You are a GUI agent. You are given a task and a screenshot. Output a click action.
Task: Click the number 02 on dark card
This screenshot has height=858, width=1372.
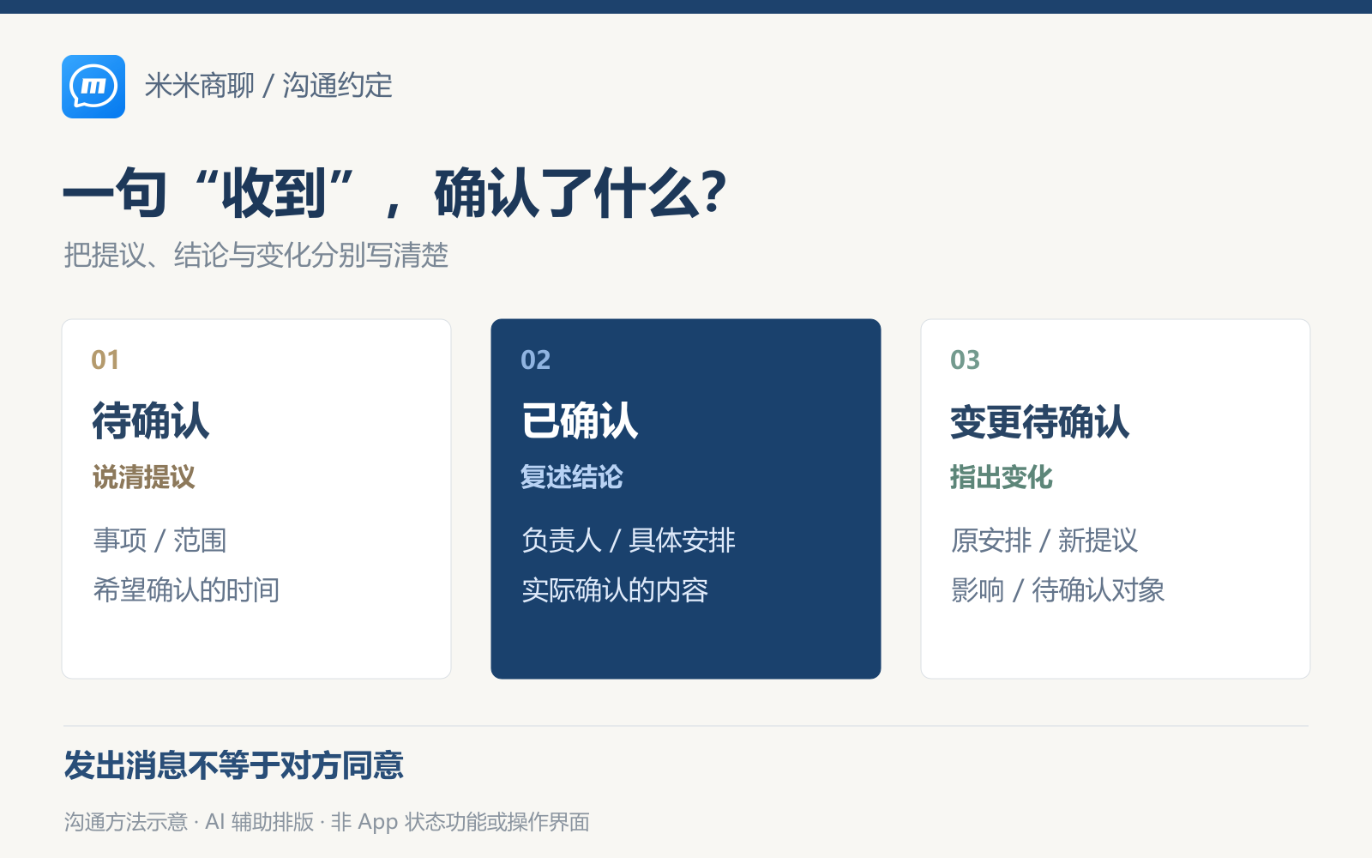536,360
